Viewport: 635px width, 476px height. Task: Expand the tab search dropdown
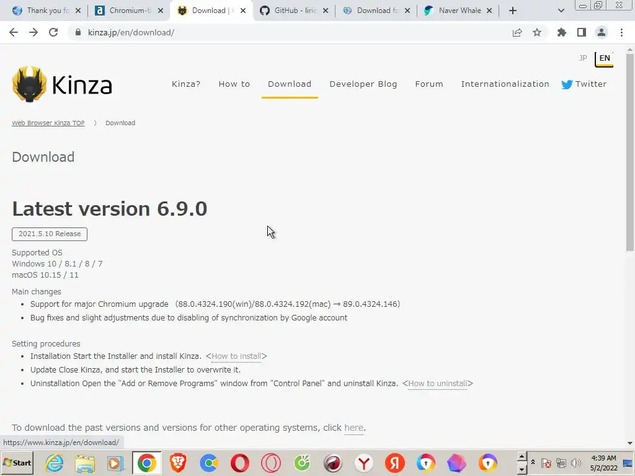pos(561,11)
